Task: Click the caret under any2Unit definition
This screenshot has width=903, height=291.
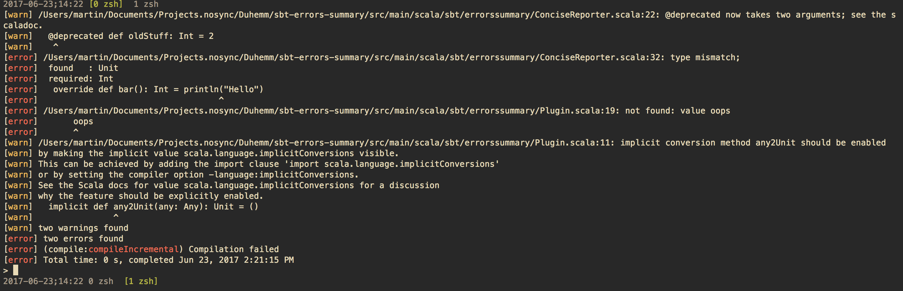Action: point(116,216)
